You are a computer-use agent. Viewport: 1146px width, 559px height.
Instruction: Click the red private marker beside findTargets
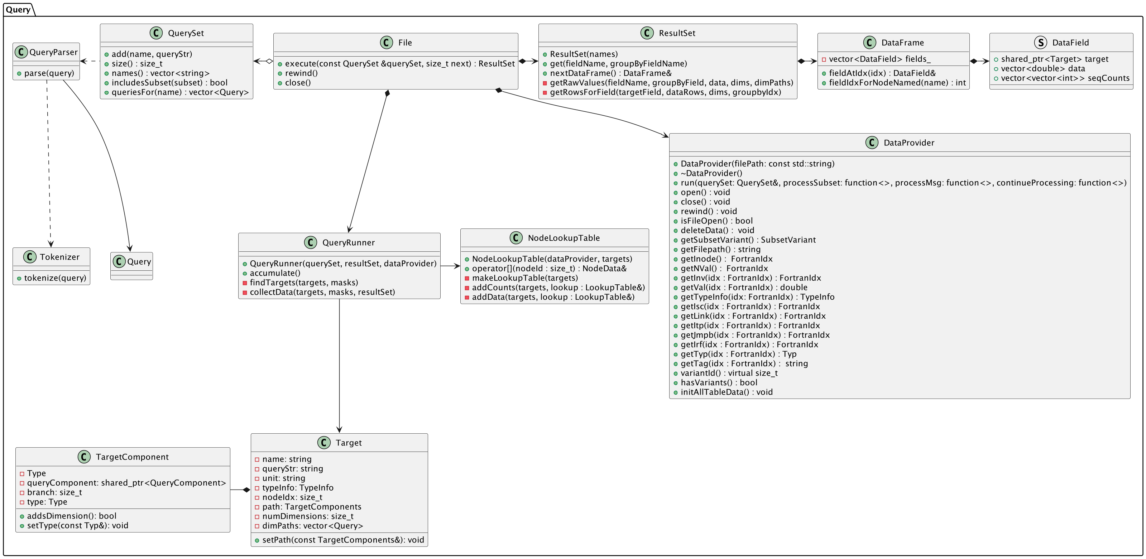tap(245, 283)
